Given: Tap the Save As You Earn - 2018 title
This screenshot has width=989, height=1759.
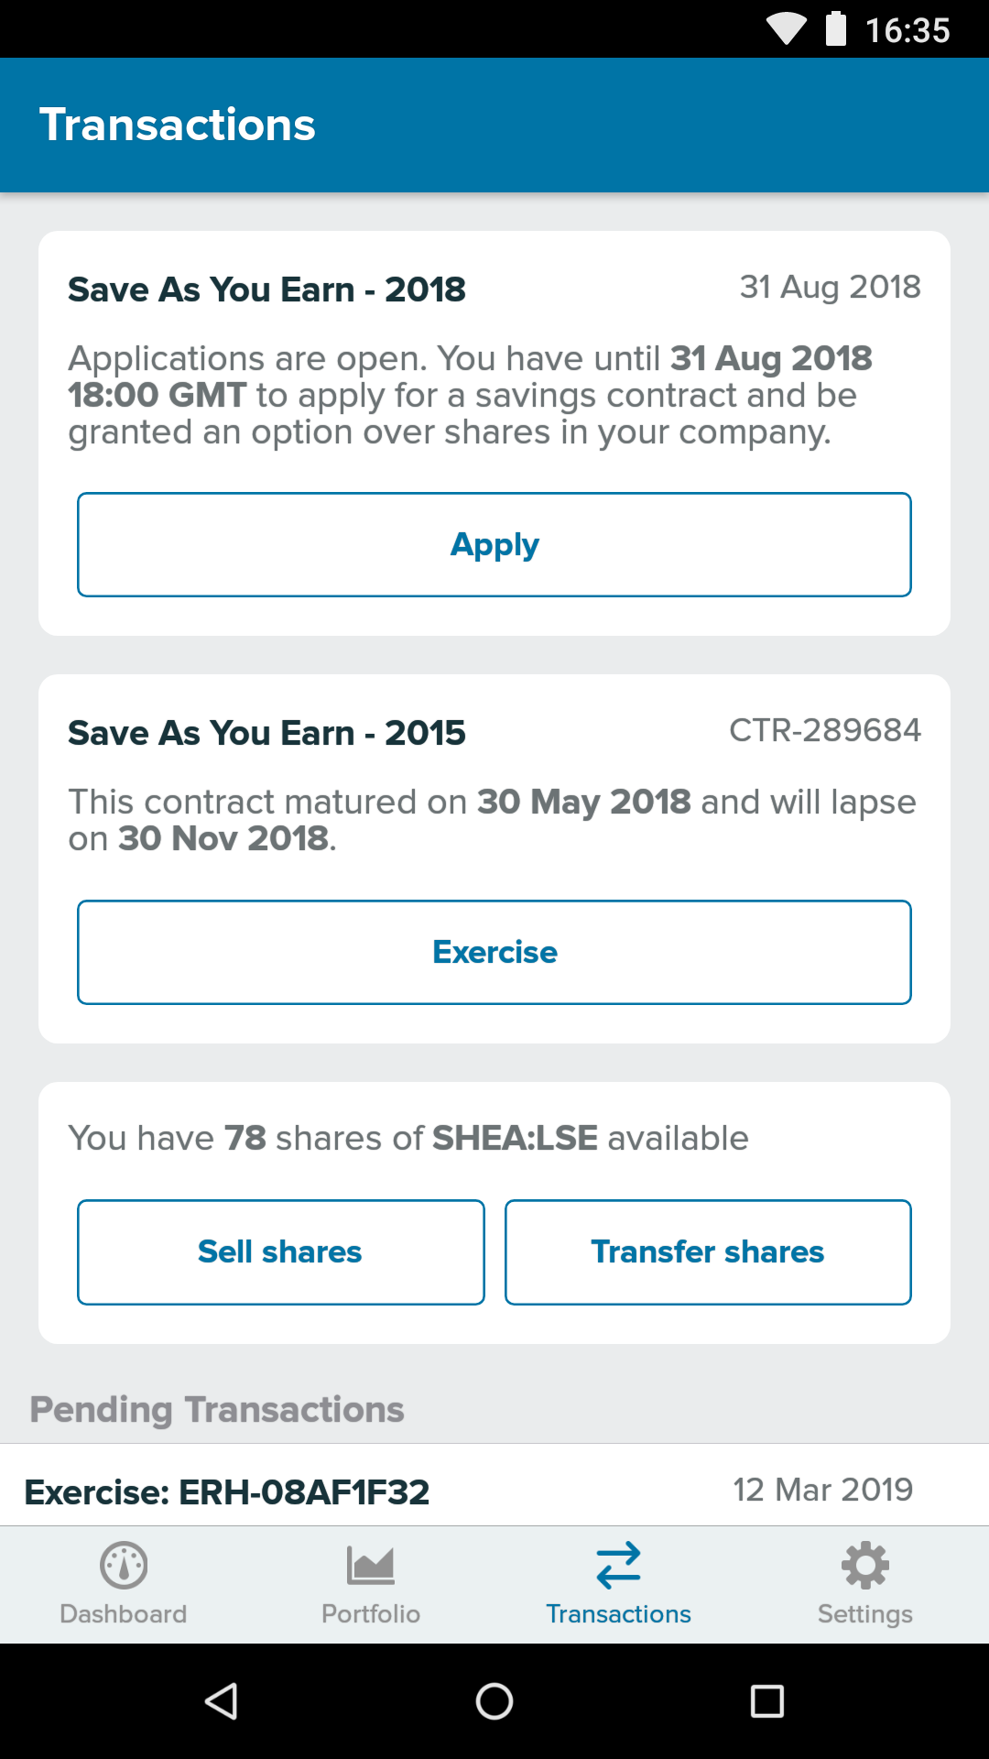Looking at the screenshot, I should point(266,290).
